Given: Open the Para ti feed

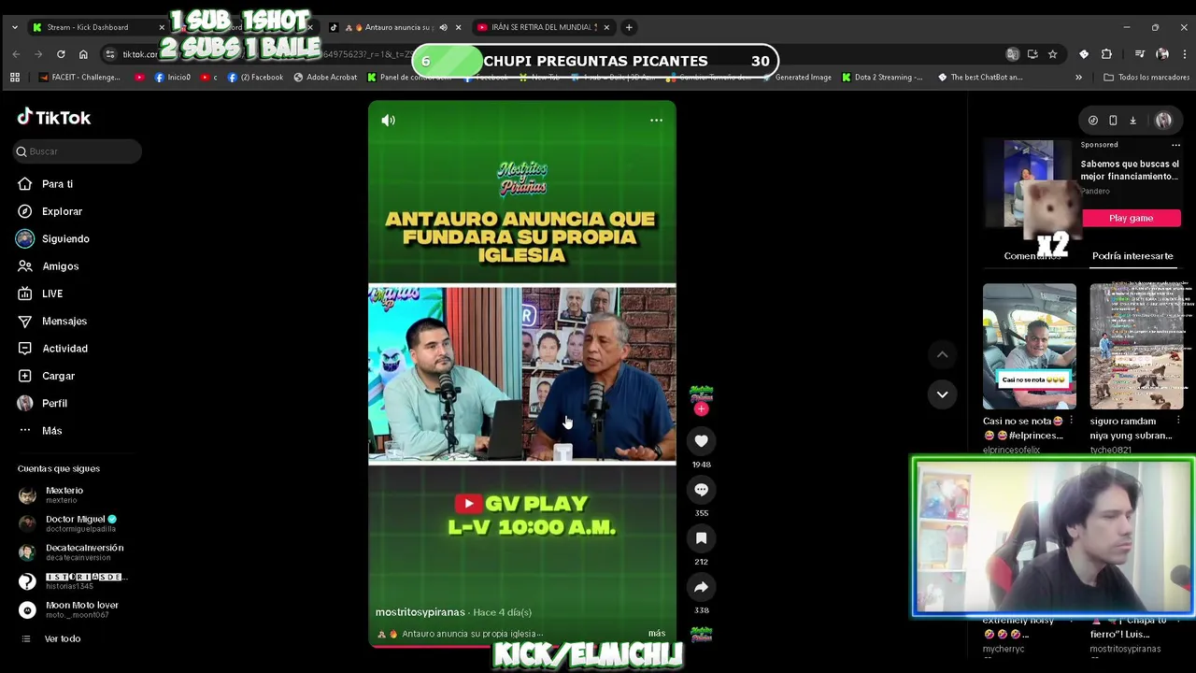Looking at the screenshot, I should coord(58,184).
